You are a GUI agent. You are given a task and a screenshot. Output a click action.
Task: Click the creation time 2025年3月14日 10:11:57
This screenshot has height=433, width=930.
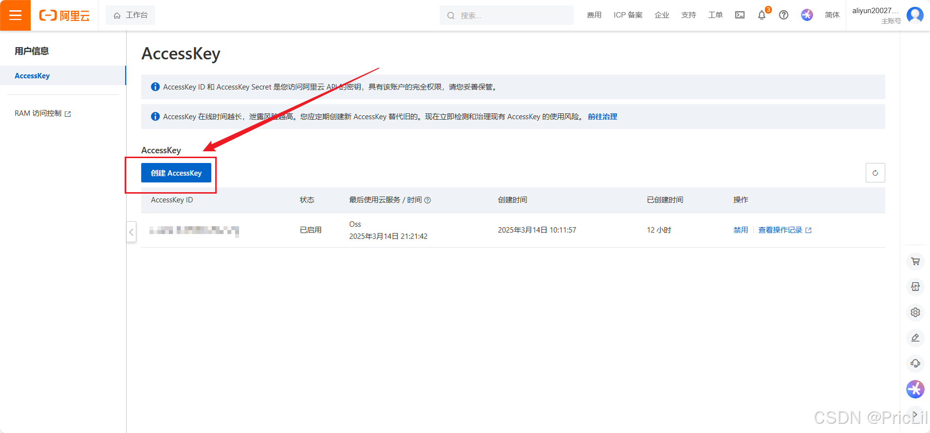point(537,230)
